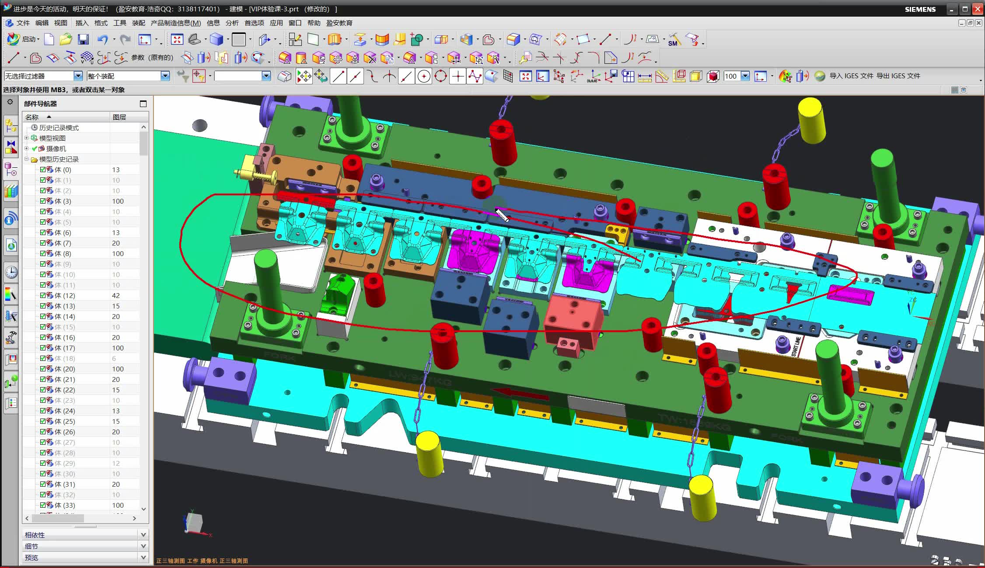
Task: Open the 首选项 menu
Action: [254, 23]
